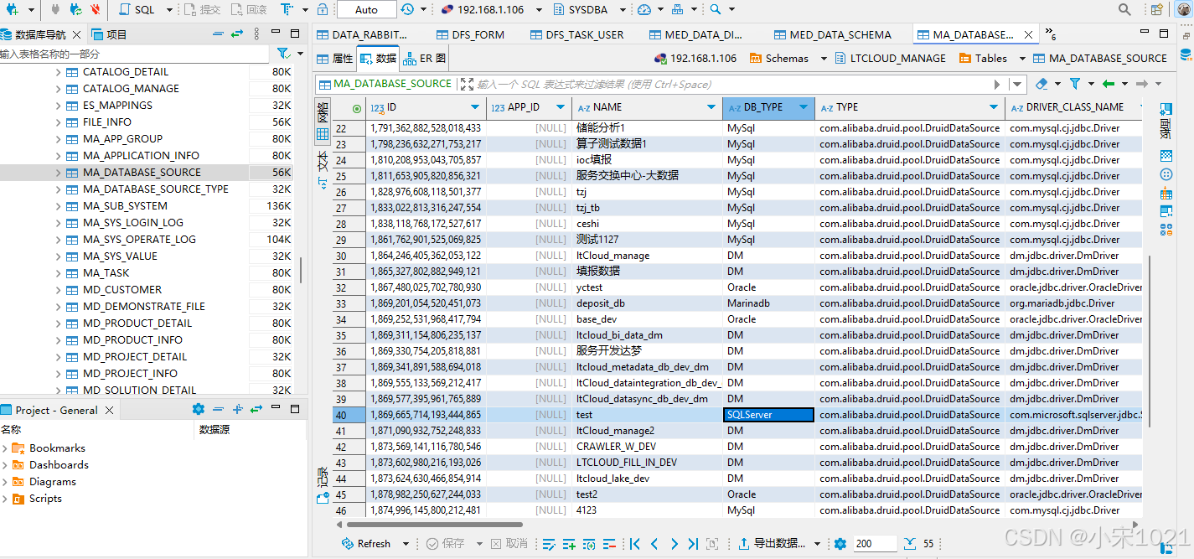Click the eraser clear filter icon
The width and height of the screenshot is (1194, 559).
[x=1042, y=84]
